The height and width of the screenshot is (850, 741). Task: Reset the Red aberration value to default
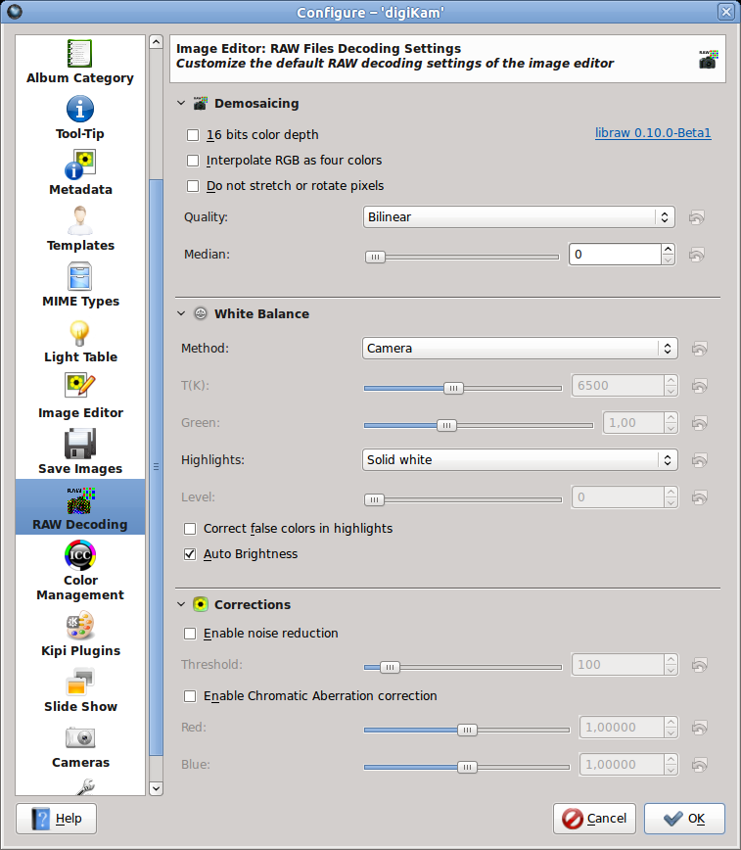700,728
